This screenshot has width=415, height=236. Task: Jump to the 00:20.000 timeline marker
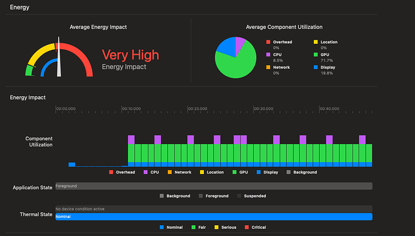coord(197,109)
